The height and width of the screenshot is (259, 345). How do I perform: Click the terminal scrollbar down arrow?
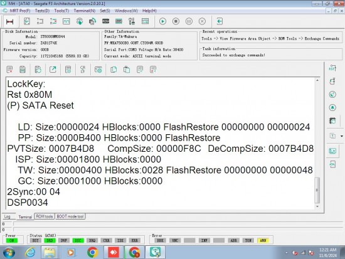(317, 206)
